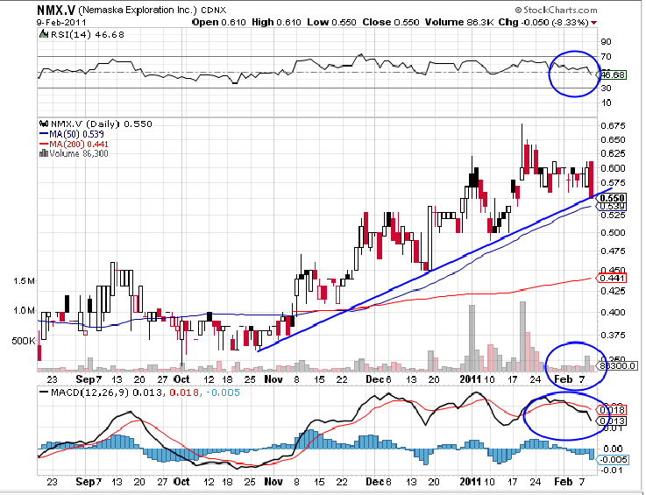646x495 pixels.
Task: Click the blue line marker for MA(50)
Action: (44, 134)
